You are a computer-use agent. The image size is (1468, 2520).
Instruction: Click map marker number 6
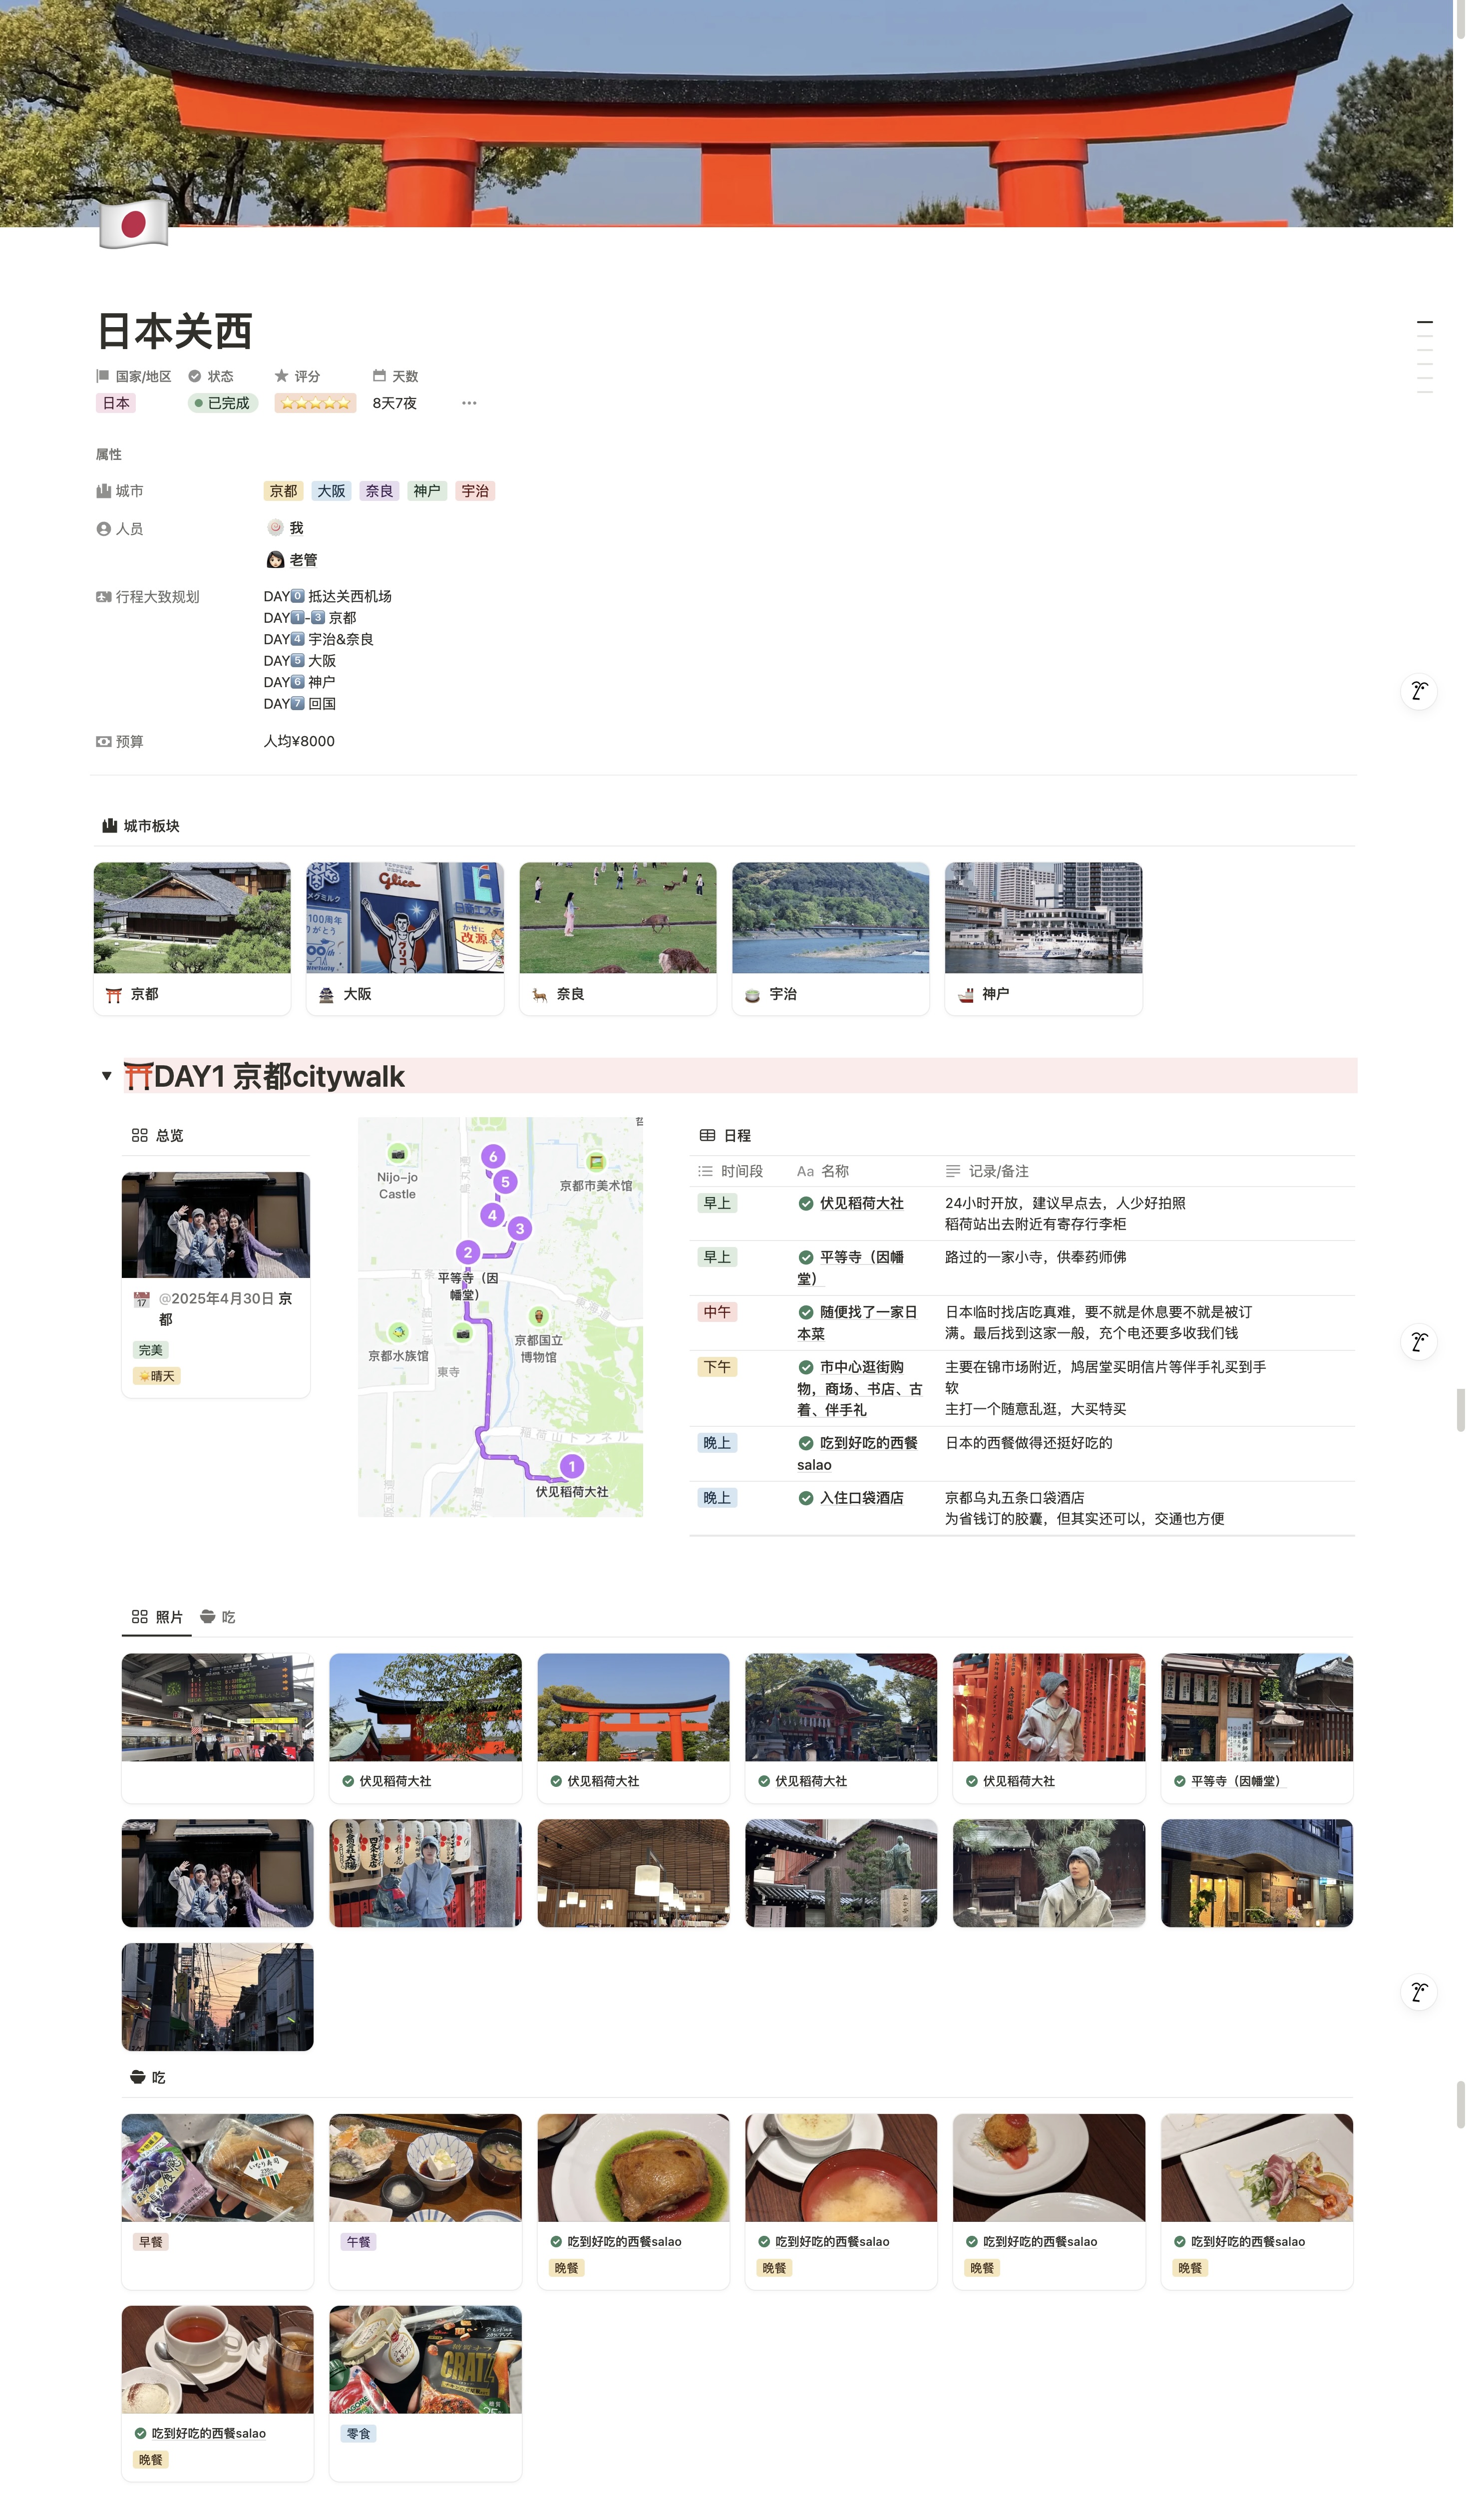pos(492,1157)
